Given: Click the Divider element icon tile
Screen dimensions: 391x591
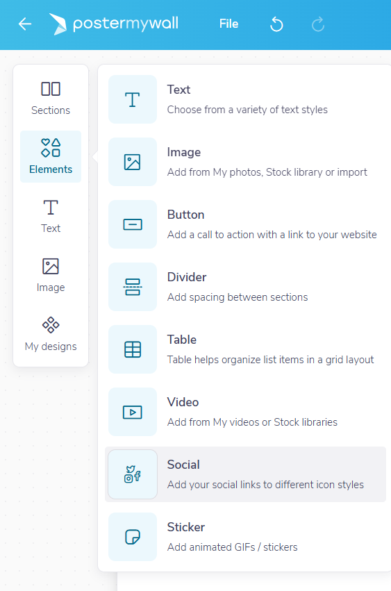Looking at the screenshot, I should [x=133, y=287].
